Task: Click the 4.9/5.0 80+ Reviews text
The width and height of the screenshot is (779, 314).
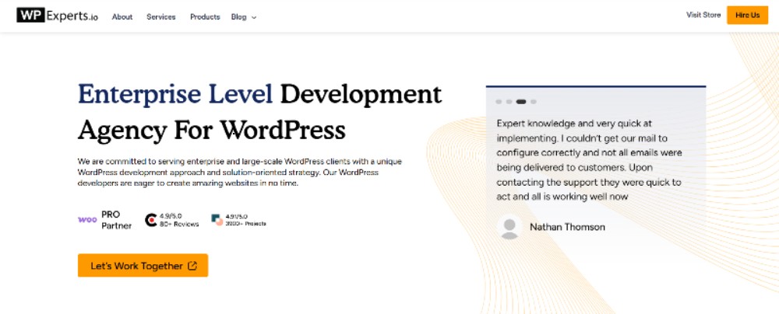Action: click(179, 220)
